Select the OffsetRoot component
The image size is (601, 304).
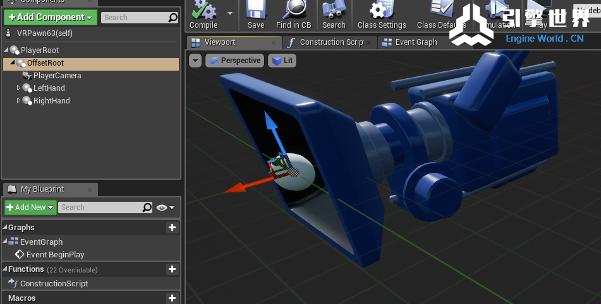46,63
